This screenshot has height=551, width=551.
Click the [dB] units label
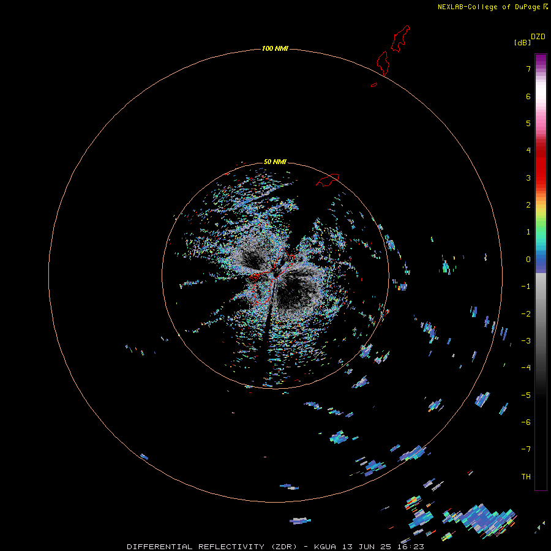(x=522, y=42)
